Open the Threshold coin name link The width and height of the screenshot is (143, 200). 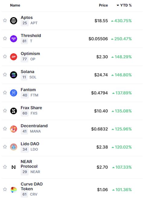pyautogui.click(x=31, y=35)
